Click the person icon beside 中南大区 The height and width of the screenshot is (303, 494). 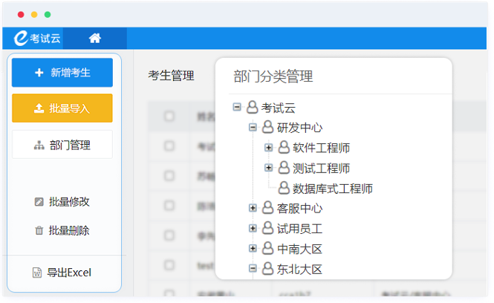coord(267,249)
